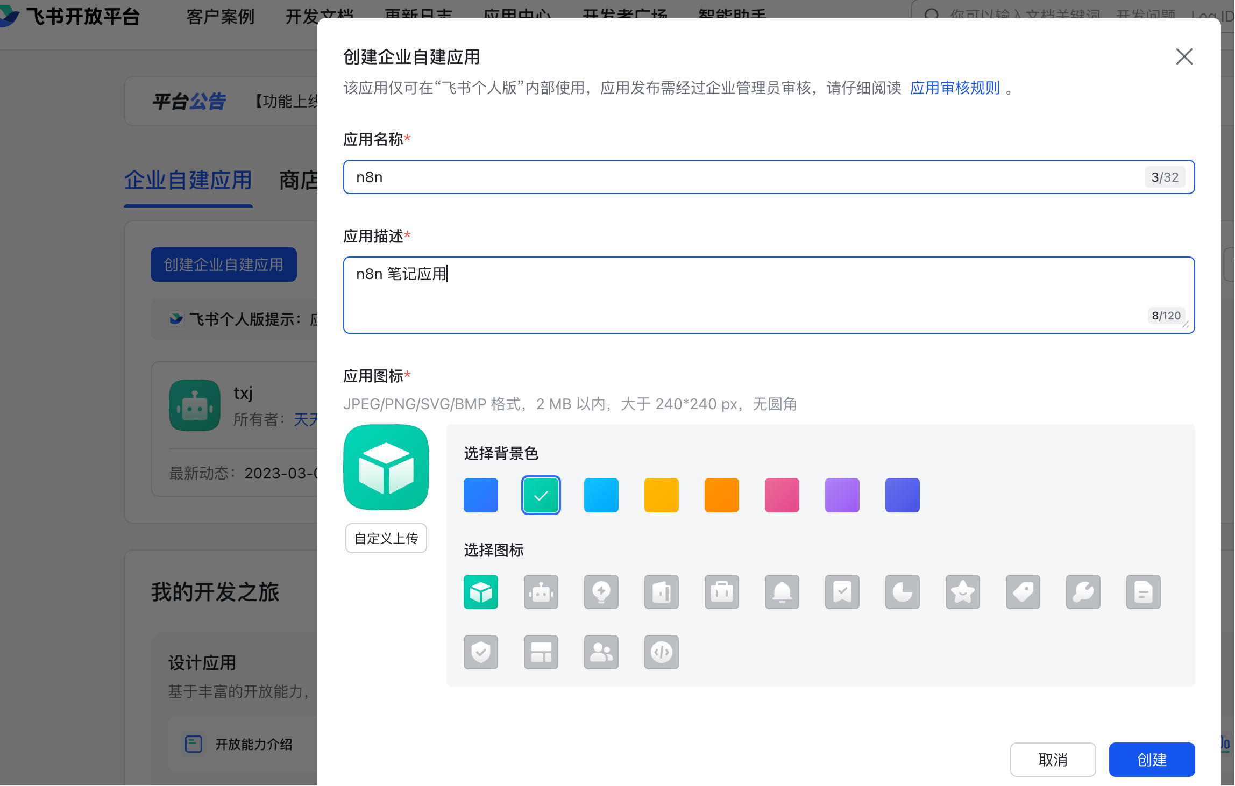Choose the code brackets icon
1235x786 pixels.
pos(661,652)
